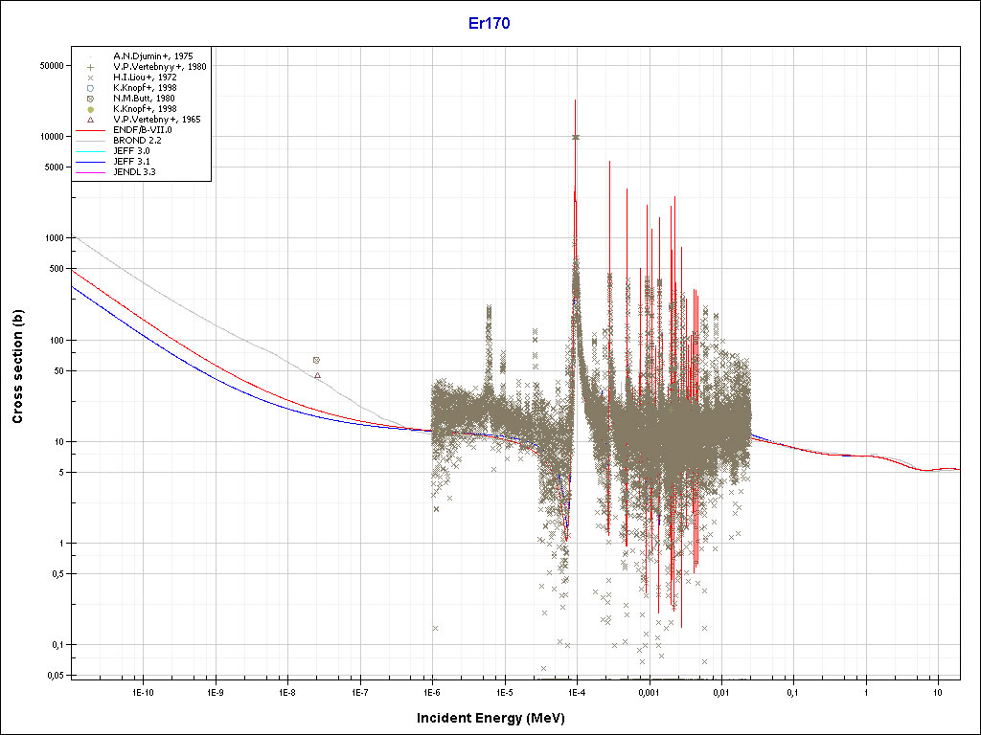Click the x marker beside H.I.Liou 1972
Screen dimensions: 981x735
pyautogui.click(x=90, y=78)
